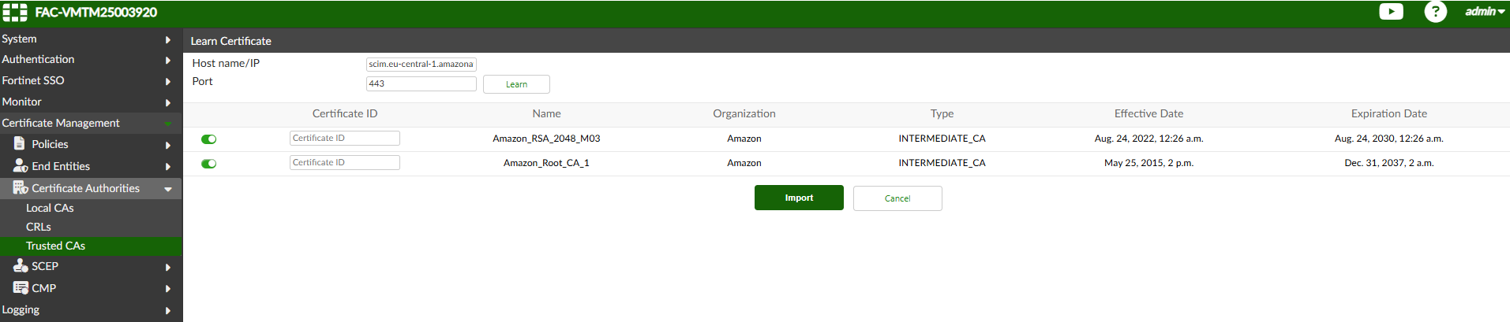
Task: Click the Learn Certificate page title
Action: tap(230, 41)
